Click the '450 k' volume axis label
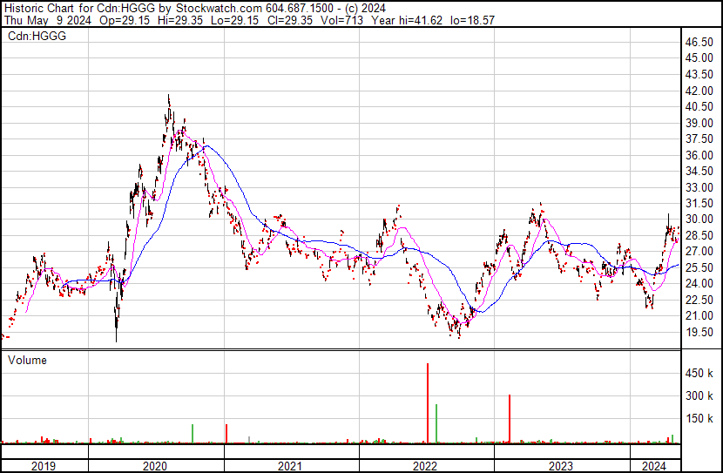 click(699, 373)
